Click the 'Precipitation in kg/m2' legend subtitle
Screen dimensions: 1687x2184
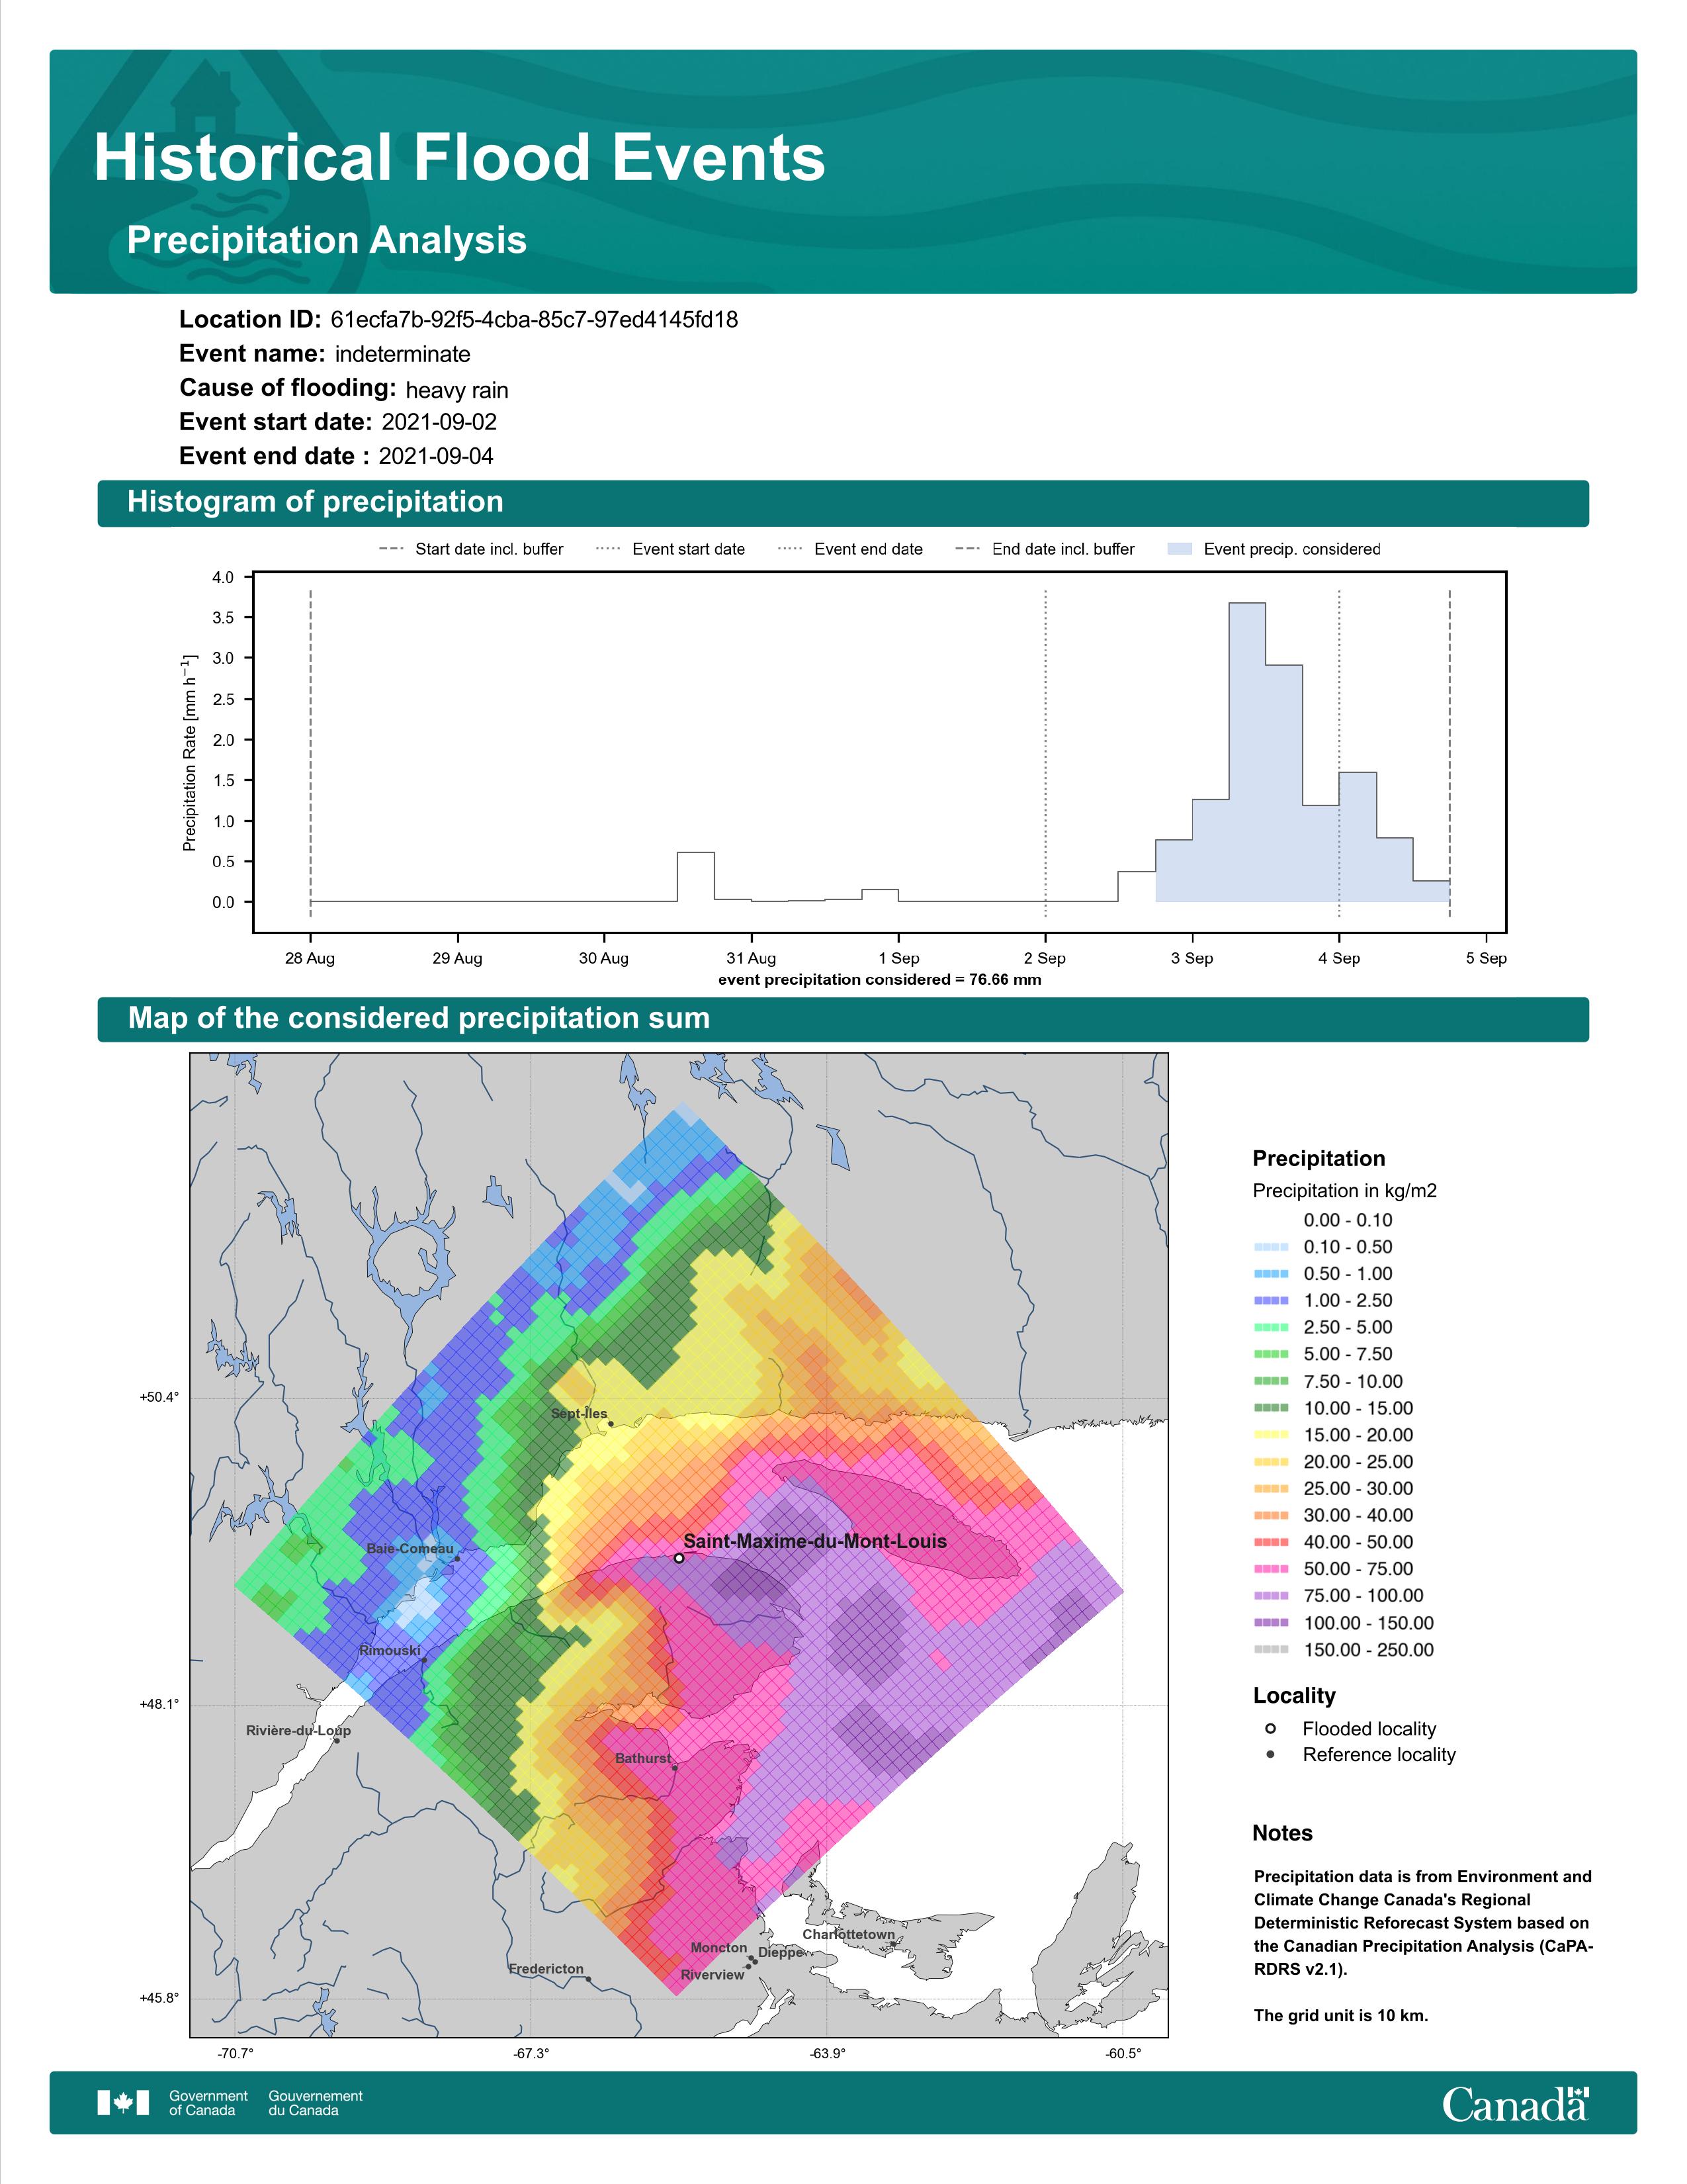pos(1344,1191)
